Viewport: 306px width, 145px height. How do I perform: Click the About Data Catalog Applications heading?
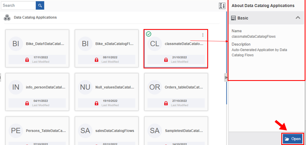(x=263, y=6)
